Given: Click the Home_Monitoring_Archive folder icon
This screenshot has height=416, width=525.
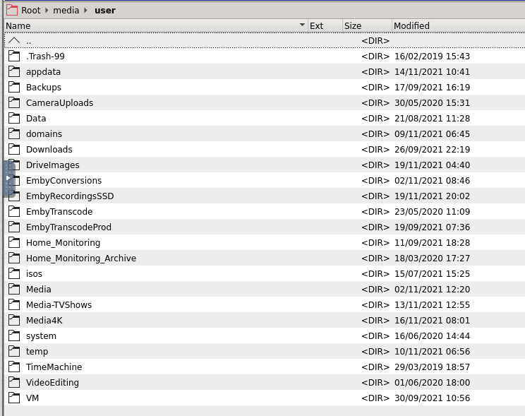Looking at the screenshot, I should coord(13,258).
